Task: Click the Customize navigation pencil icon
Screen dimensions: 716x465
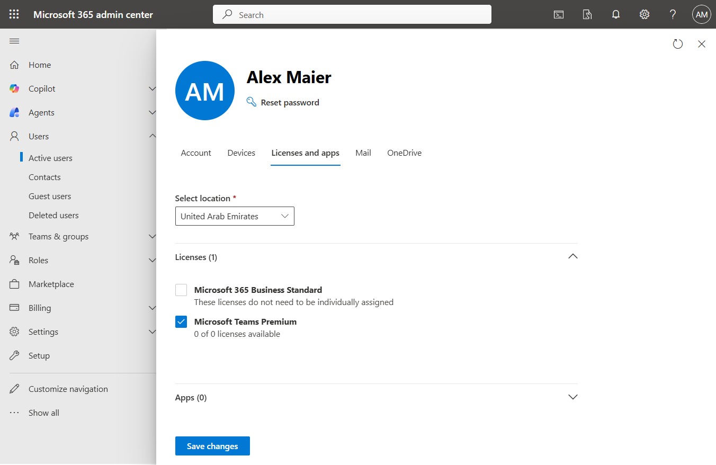Action: coord(15,389)
